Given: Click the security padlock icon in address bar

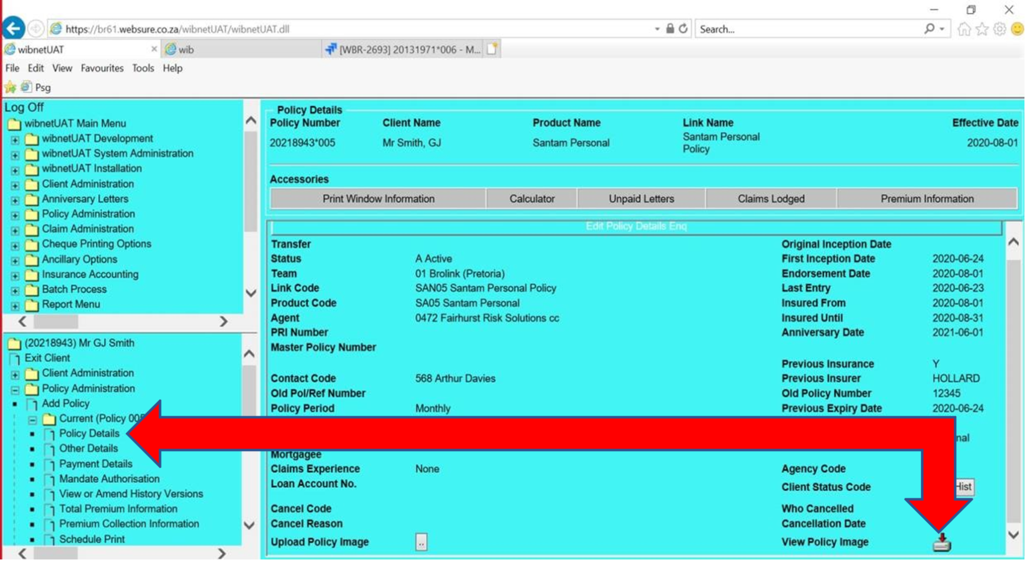Looking at the screenshot, I should click(x=670, y=29).
